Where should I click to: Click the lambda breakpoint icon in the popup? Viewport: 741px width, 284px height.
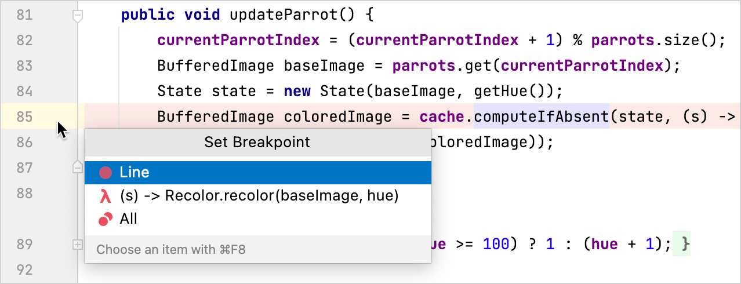pyautogui.click(x=105, y=196)
